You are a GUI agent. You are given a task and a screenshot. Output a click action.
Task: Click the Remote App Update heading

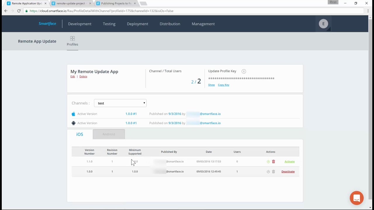click(37, 41)
